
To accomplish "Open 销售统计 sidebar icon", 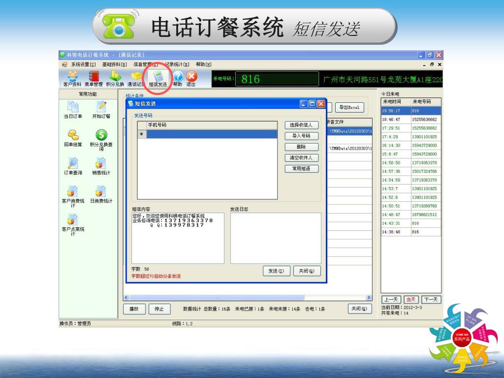I will pyautogui.click(x=101, y=166).
